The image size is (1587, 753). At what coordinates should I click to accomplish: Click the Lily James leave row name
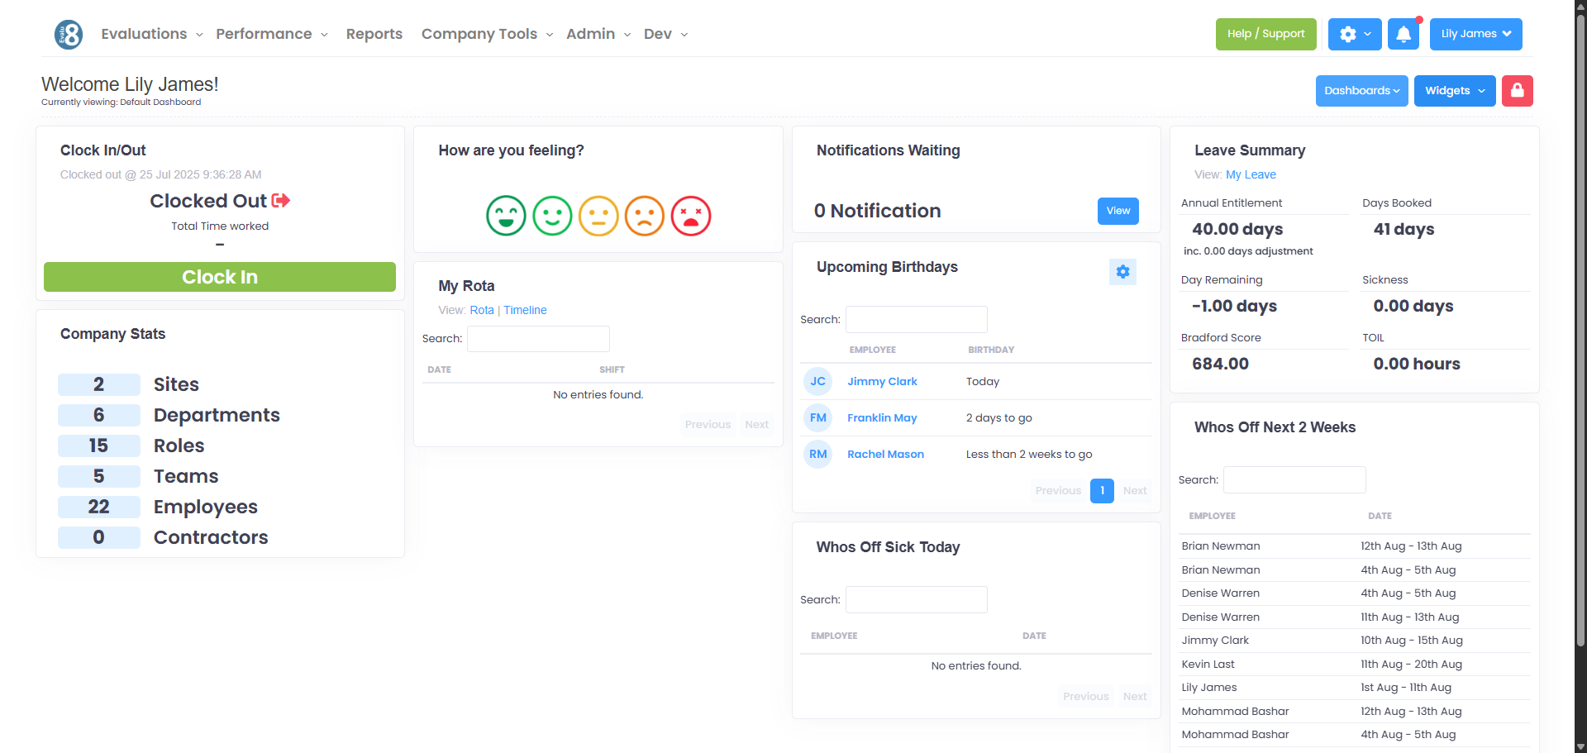tap(1209, 688)
